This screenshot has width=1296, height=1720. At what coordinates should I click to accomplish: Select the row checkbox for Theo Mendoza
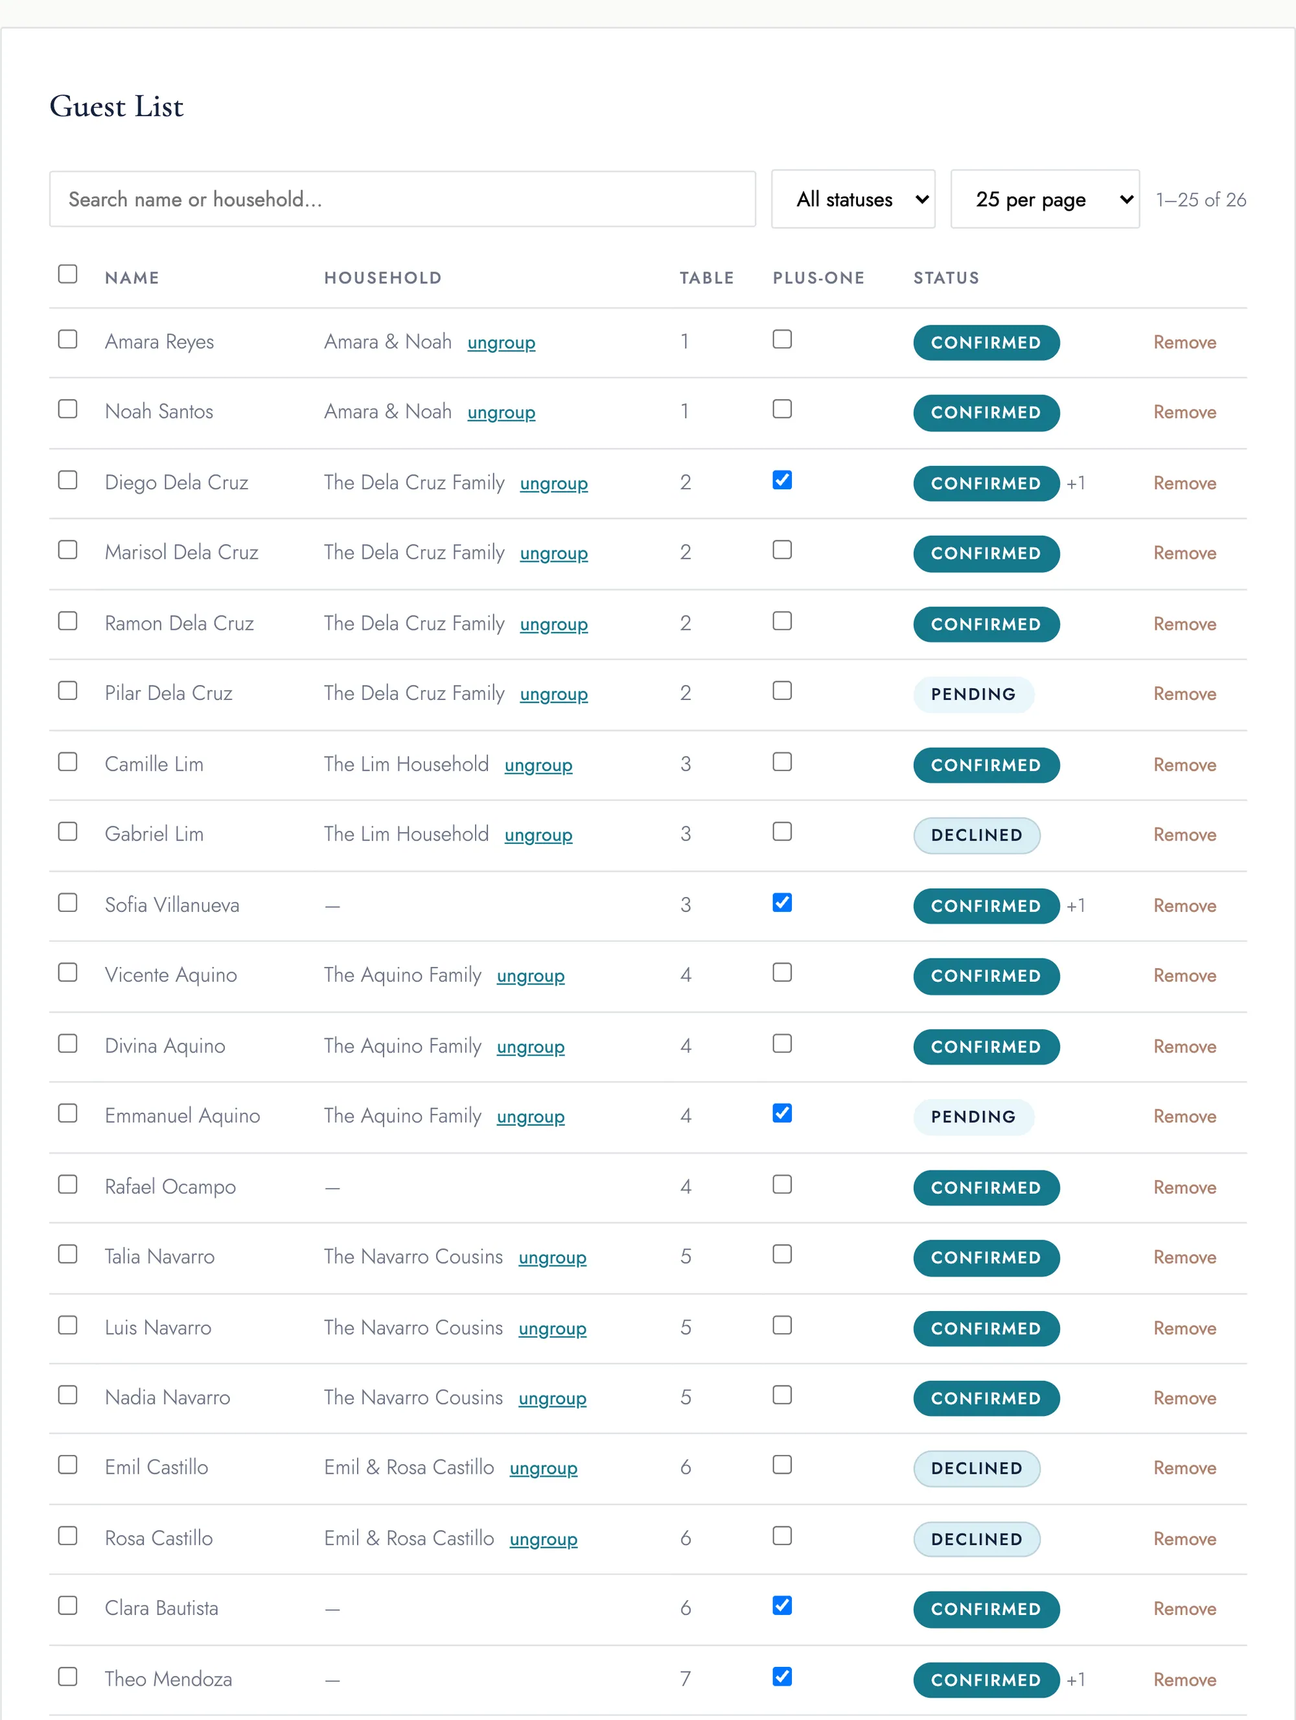point(67,1677)
